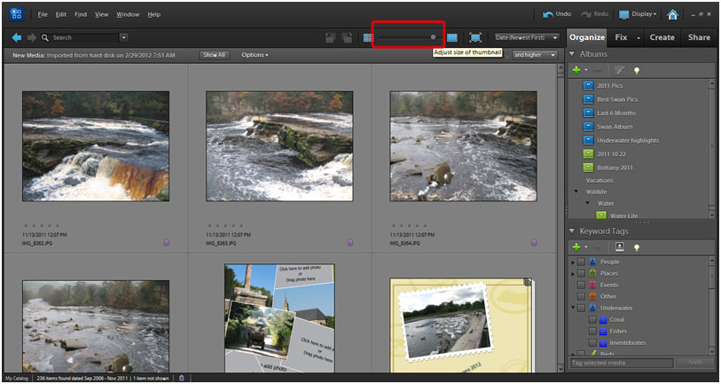Select the IMG_8363.JPG waterfall thumbnail
721x384 pixels.
(279, 145)
